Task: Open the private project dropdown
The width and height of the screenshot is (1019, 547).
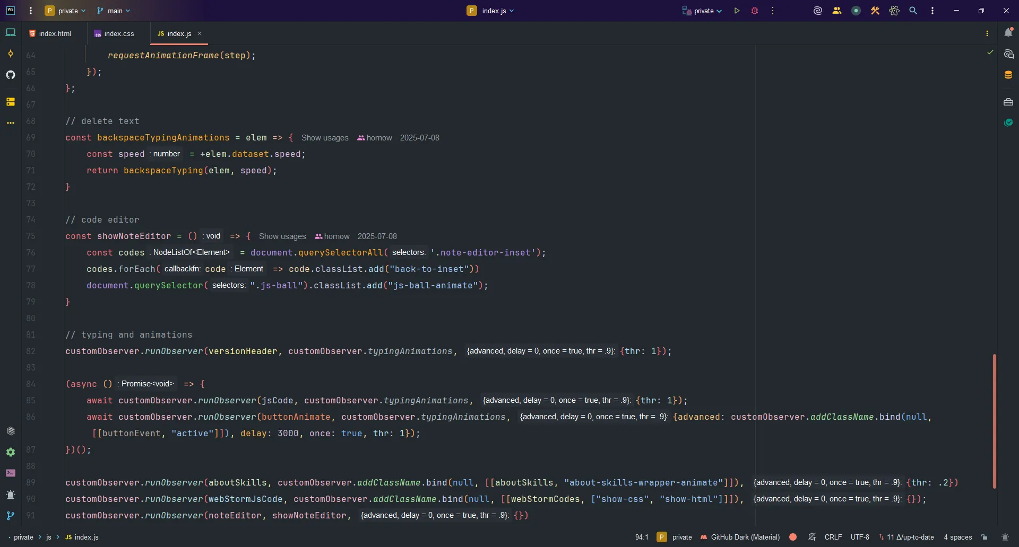Action: [66, 11]
